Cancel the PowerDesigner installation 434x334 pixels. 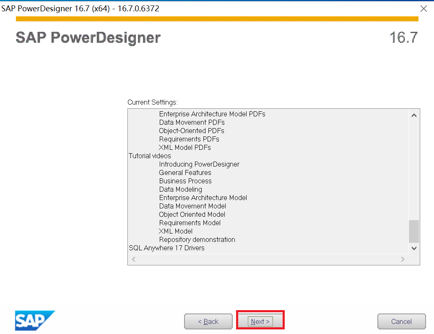point(401,321)
